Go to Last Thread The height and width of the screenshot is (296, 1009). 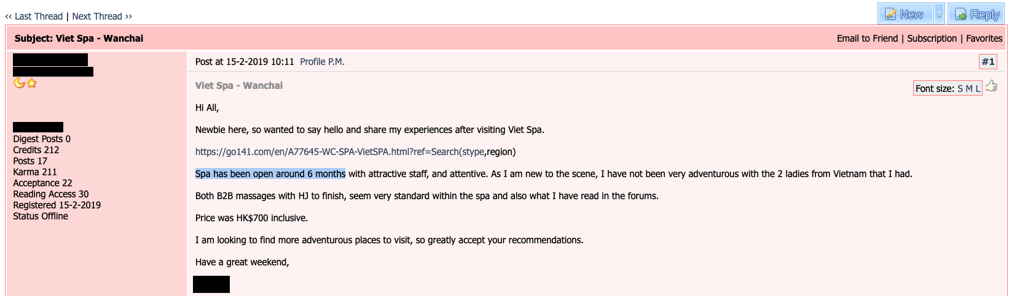click(x=38, y=17)
